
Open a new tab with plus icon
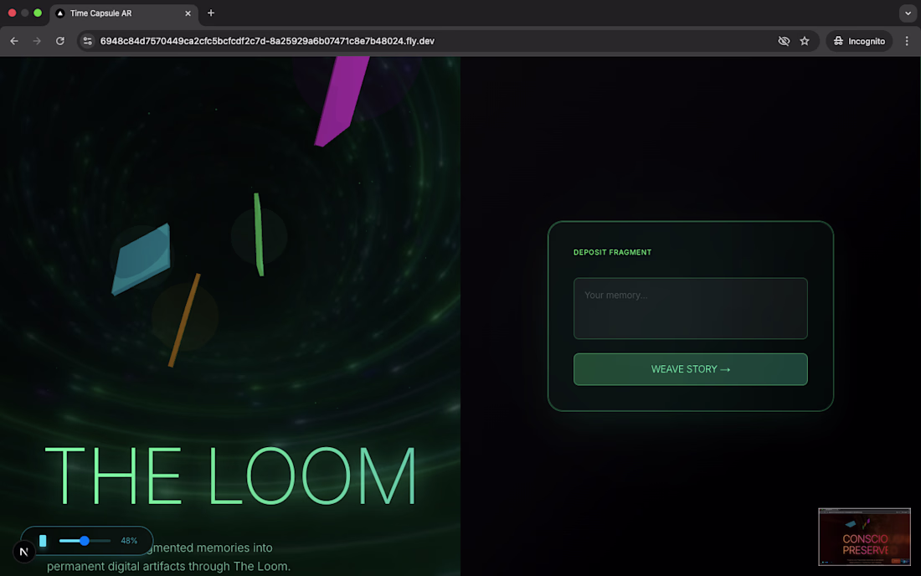(211, 13)
